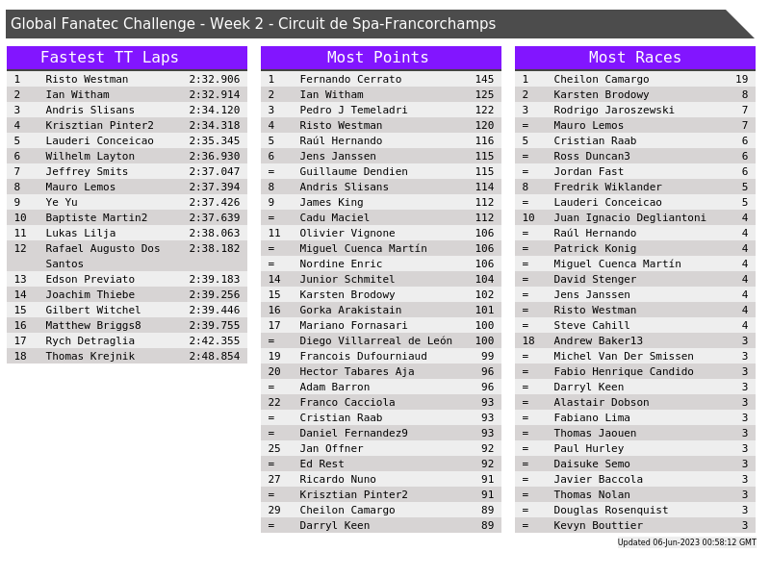Click Rafael Augusto Dos Santos entry

[x=102, y=255]
